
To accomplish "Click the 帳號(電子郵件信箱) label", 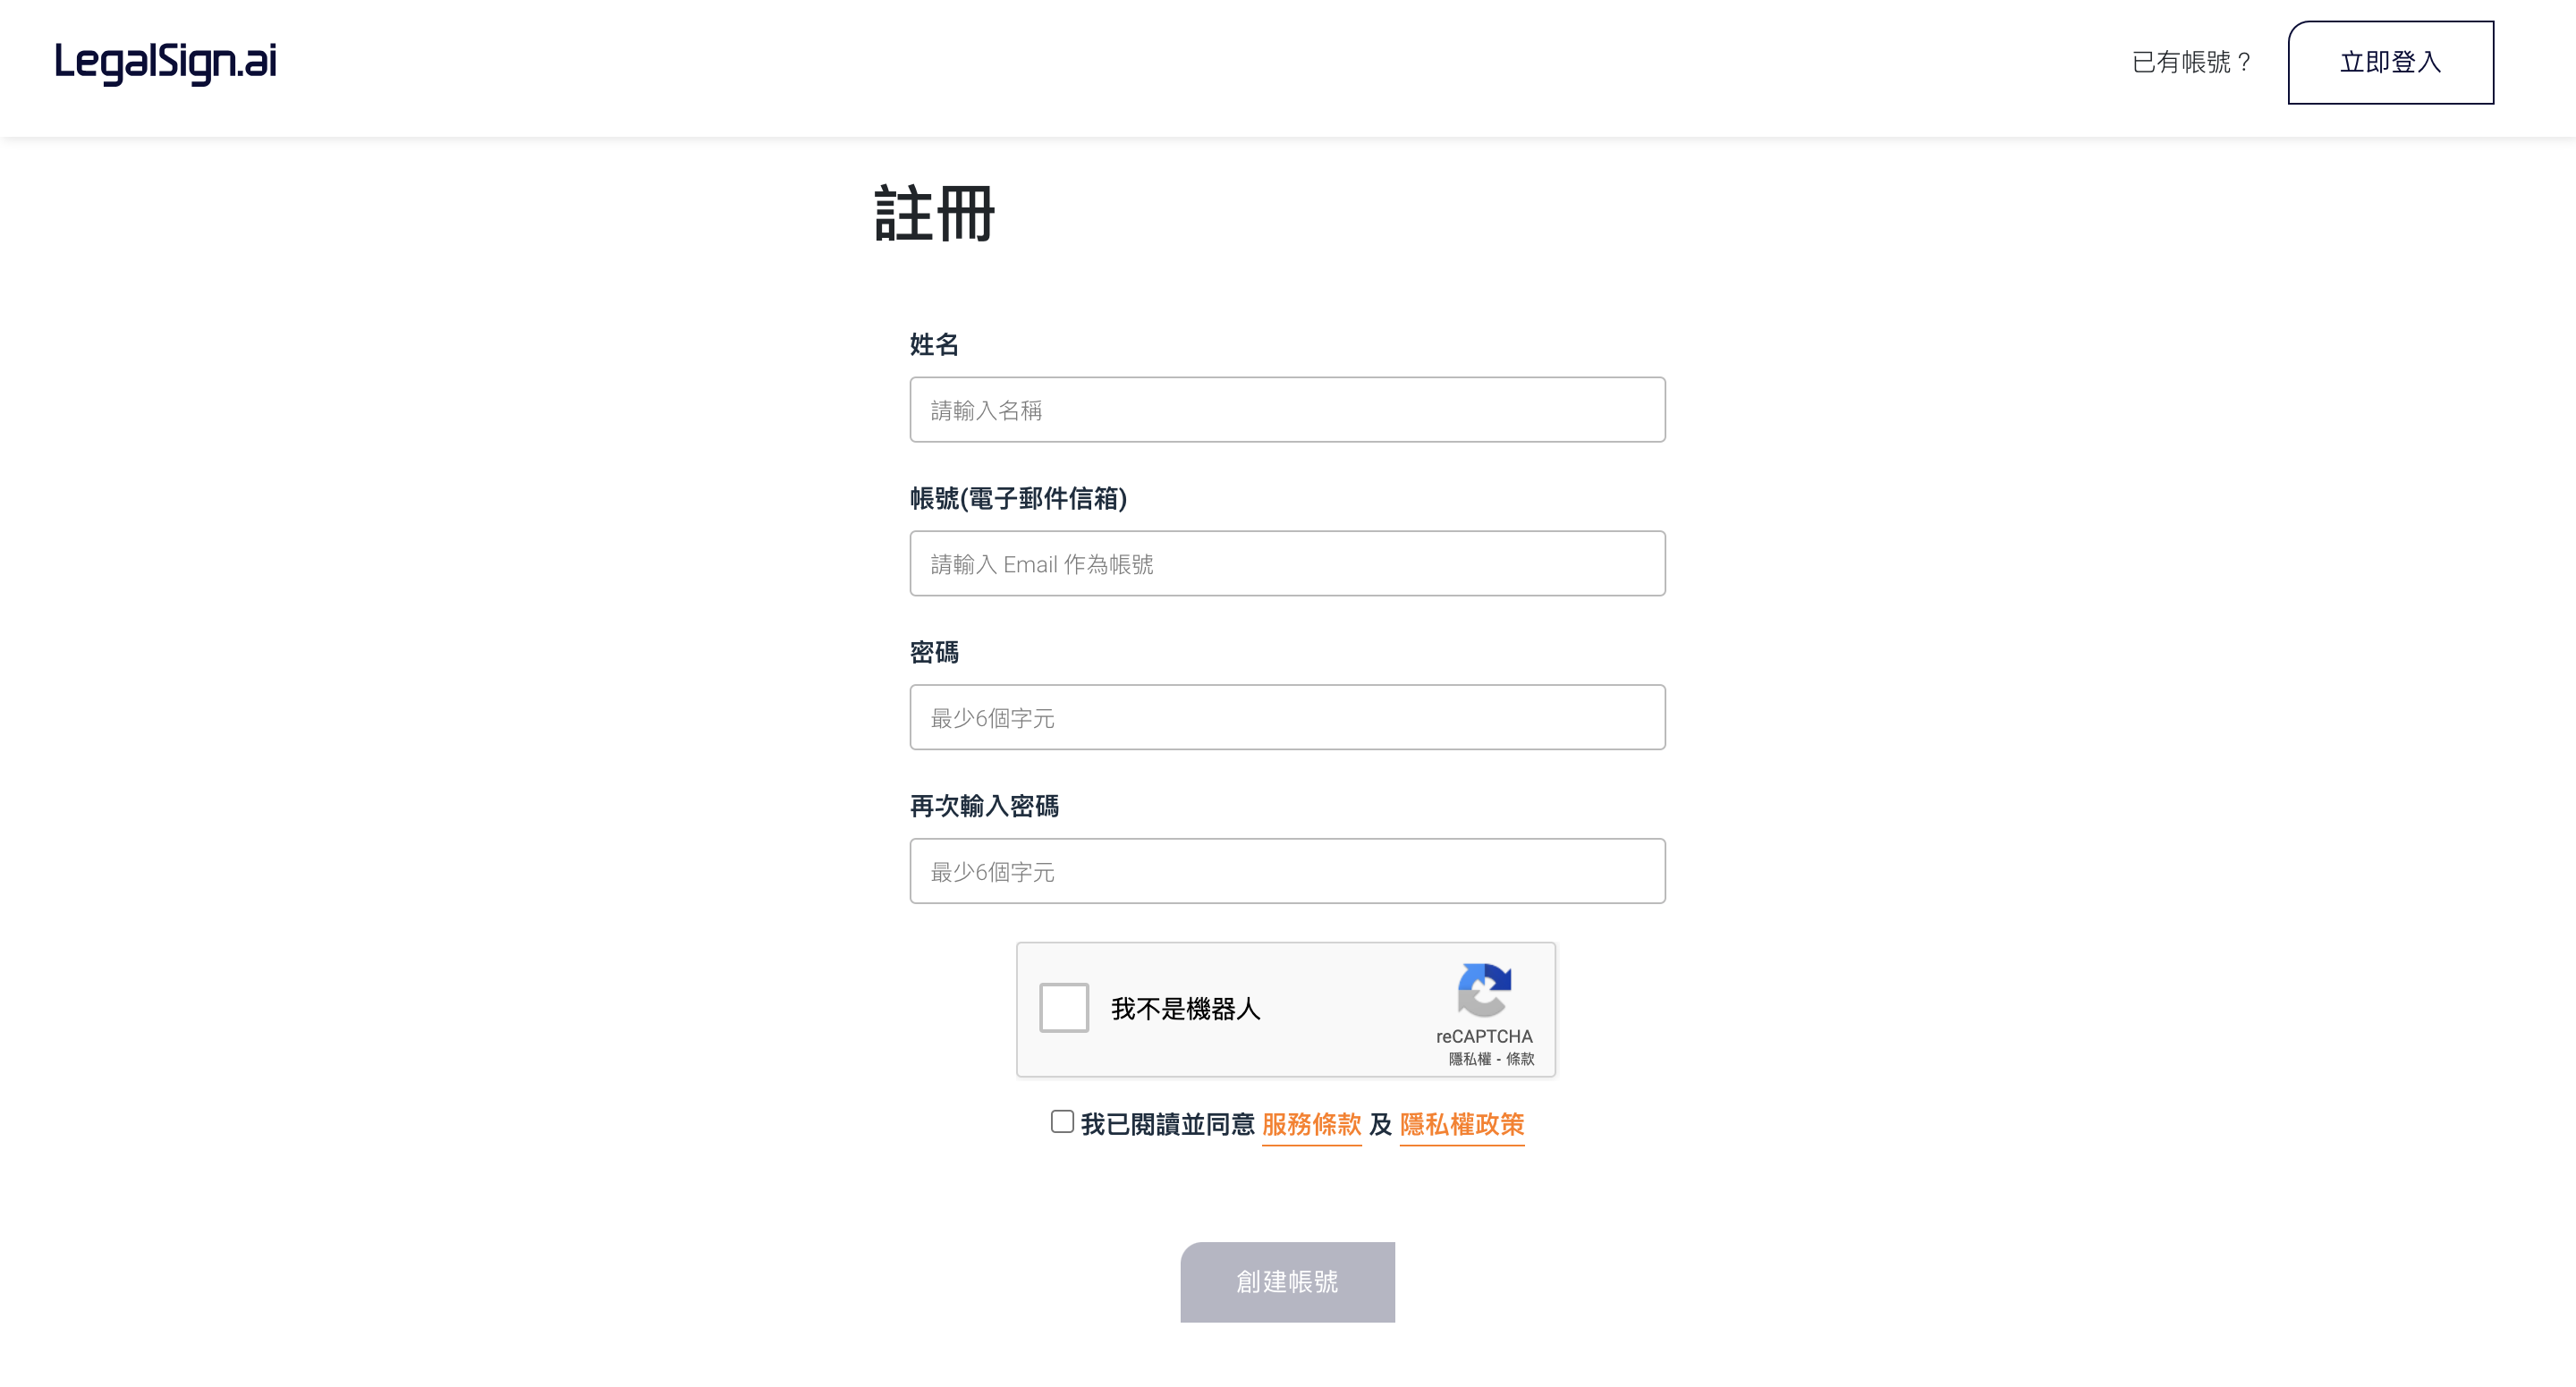I will 1018,498.
